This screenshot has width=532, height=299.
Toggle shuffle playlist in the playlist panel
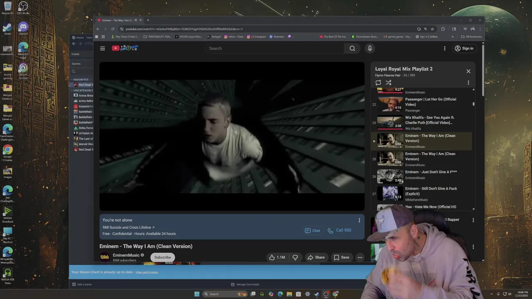pyautogui.click(x=389, y=83)
